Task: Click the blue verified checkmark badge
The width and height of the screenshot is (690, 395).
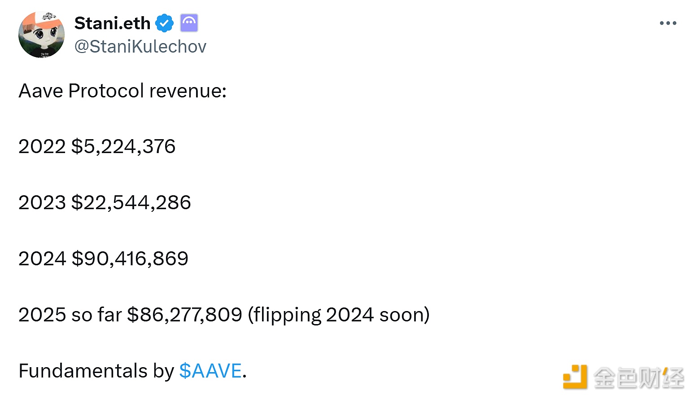Action: tap(165, 23)
